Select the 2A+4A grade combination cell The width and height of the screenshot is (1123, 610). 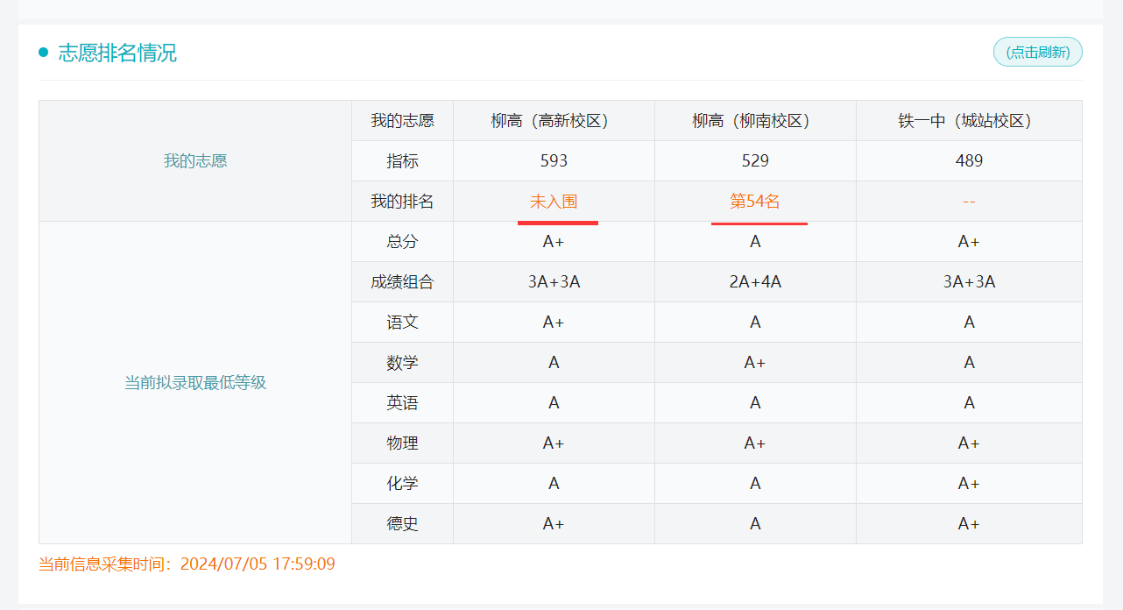(x=755, y=282)
